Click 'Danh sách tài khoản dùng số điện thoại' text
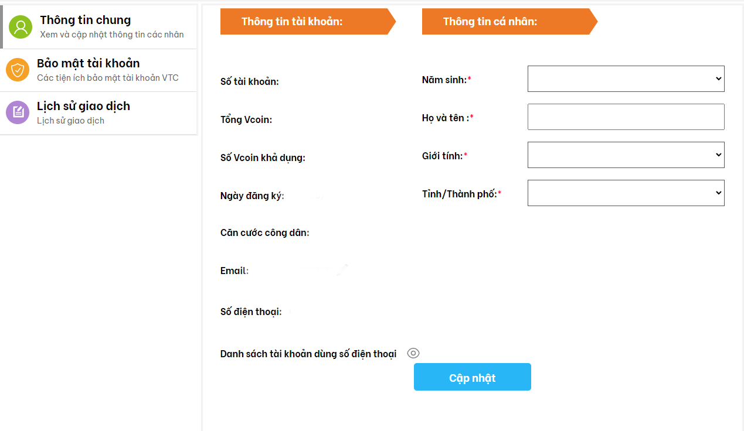744x431 pixels. click(x=308, y=354)
